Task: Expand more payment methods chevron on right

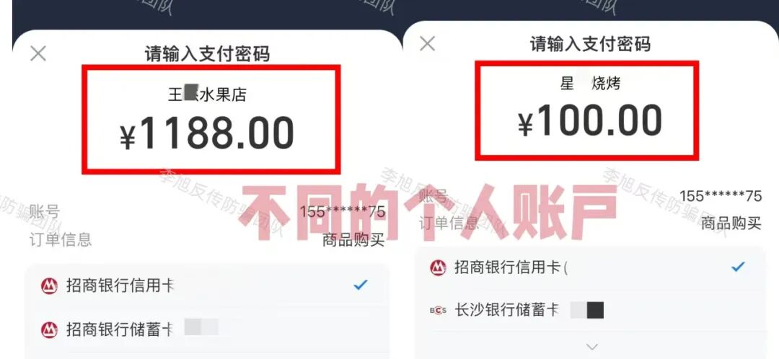Action: pyautogui.click(x=591, y=346)
